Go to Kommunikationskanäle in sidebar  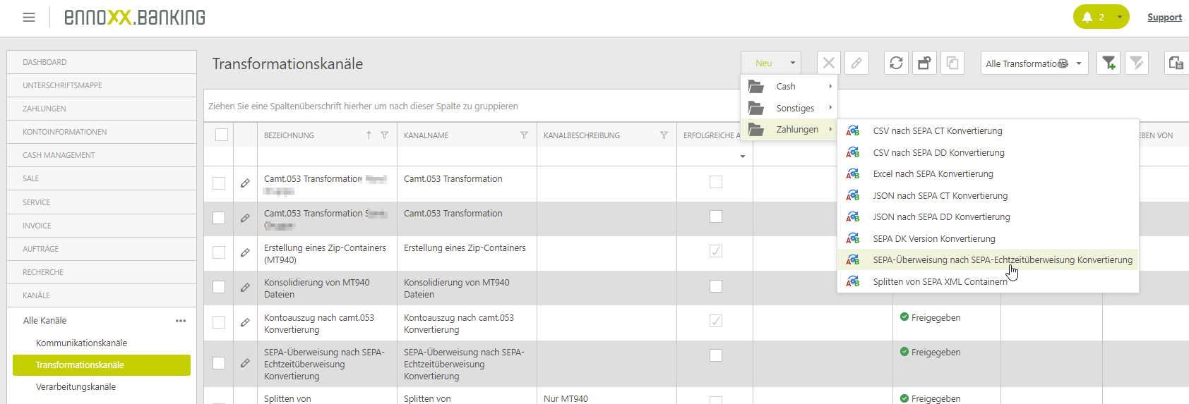81,343
